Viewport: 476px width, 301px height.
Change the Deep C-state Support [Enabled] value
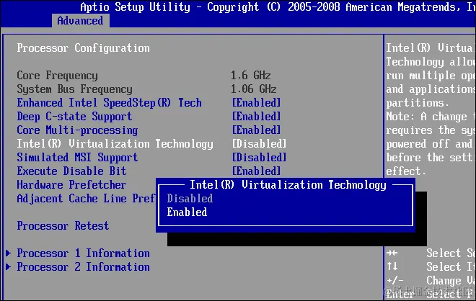click(256, 117)
